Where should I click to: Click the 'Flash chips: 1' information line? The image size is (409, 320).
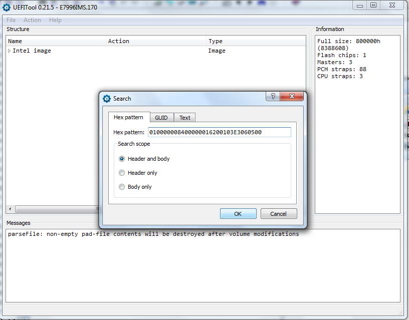[x=342, y=55]
